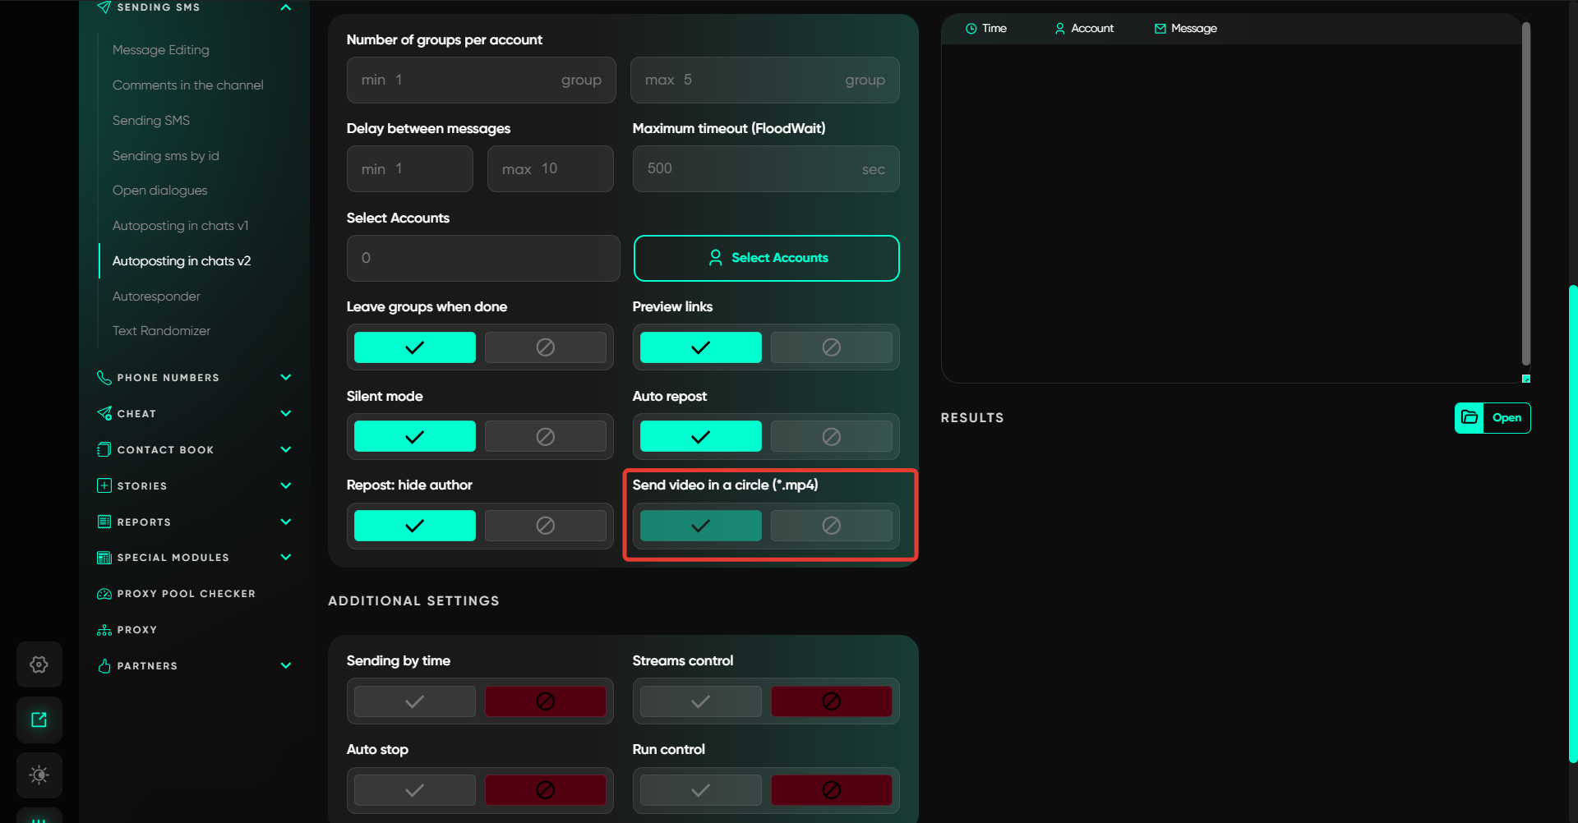Click the external link icon in left bar
Image resolution: width=1578 pixels, height=823 pixels.
point(39,720)
